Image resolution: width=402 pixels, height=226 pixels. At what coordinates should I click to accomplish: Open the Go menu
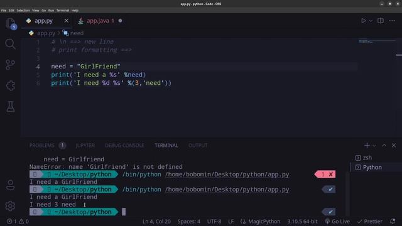(43, 11)
